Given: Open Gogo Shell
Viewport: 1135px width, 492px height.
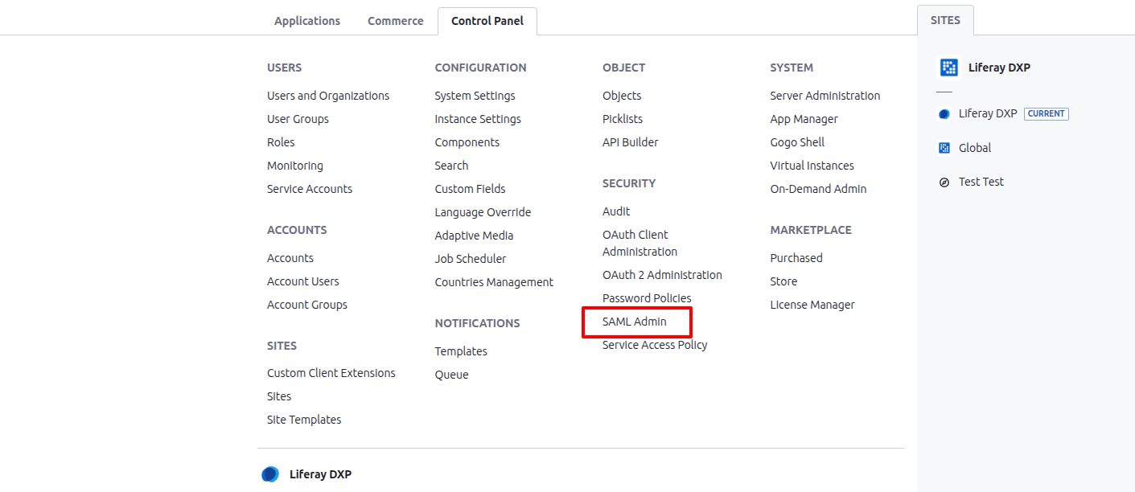Looking at the screenshot, I should point(797,142).
